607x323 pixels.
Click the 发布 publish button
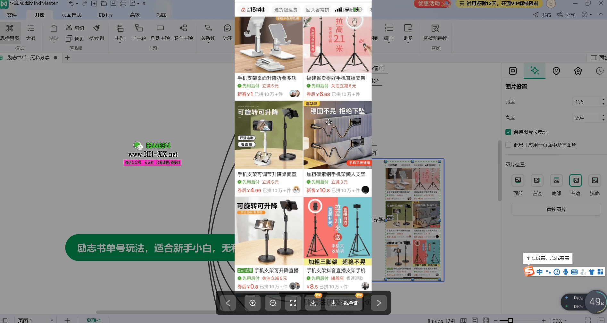coord(542,15)
